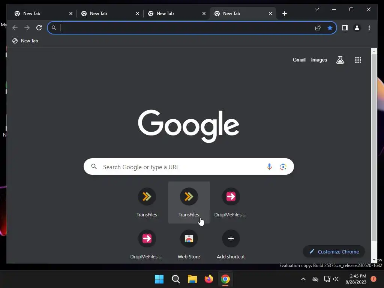Open the New Tab bookmark in bookmarks bar
384x288 pixels.
tap(25, 41)
